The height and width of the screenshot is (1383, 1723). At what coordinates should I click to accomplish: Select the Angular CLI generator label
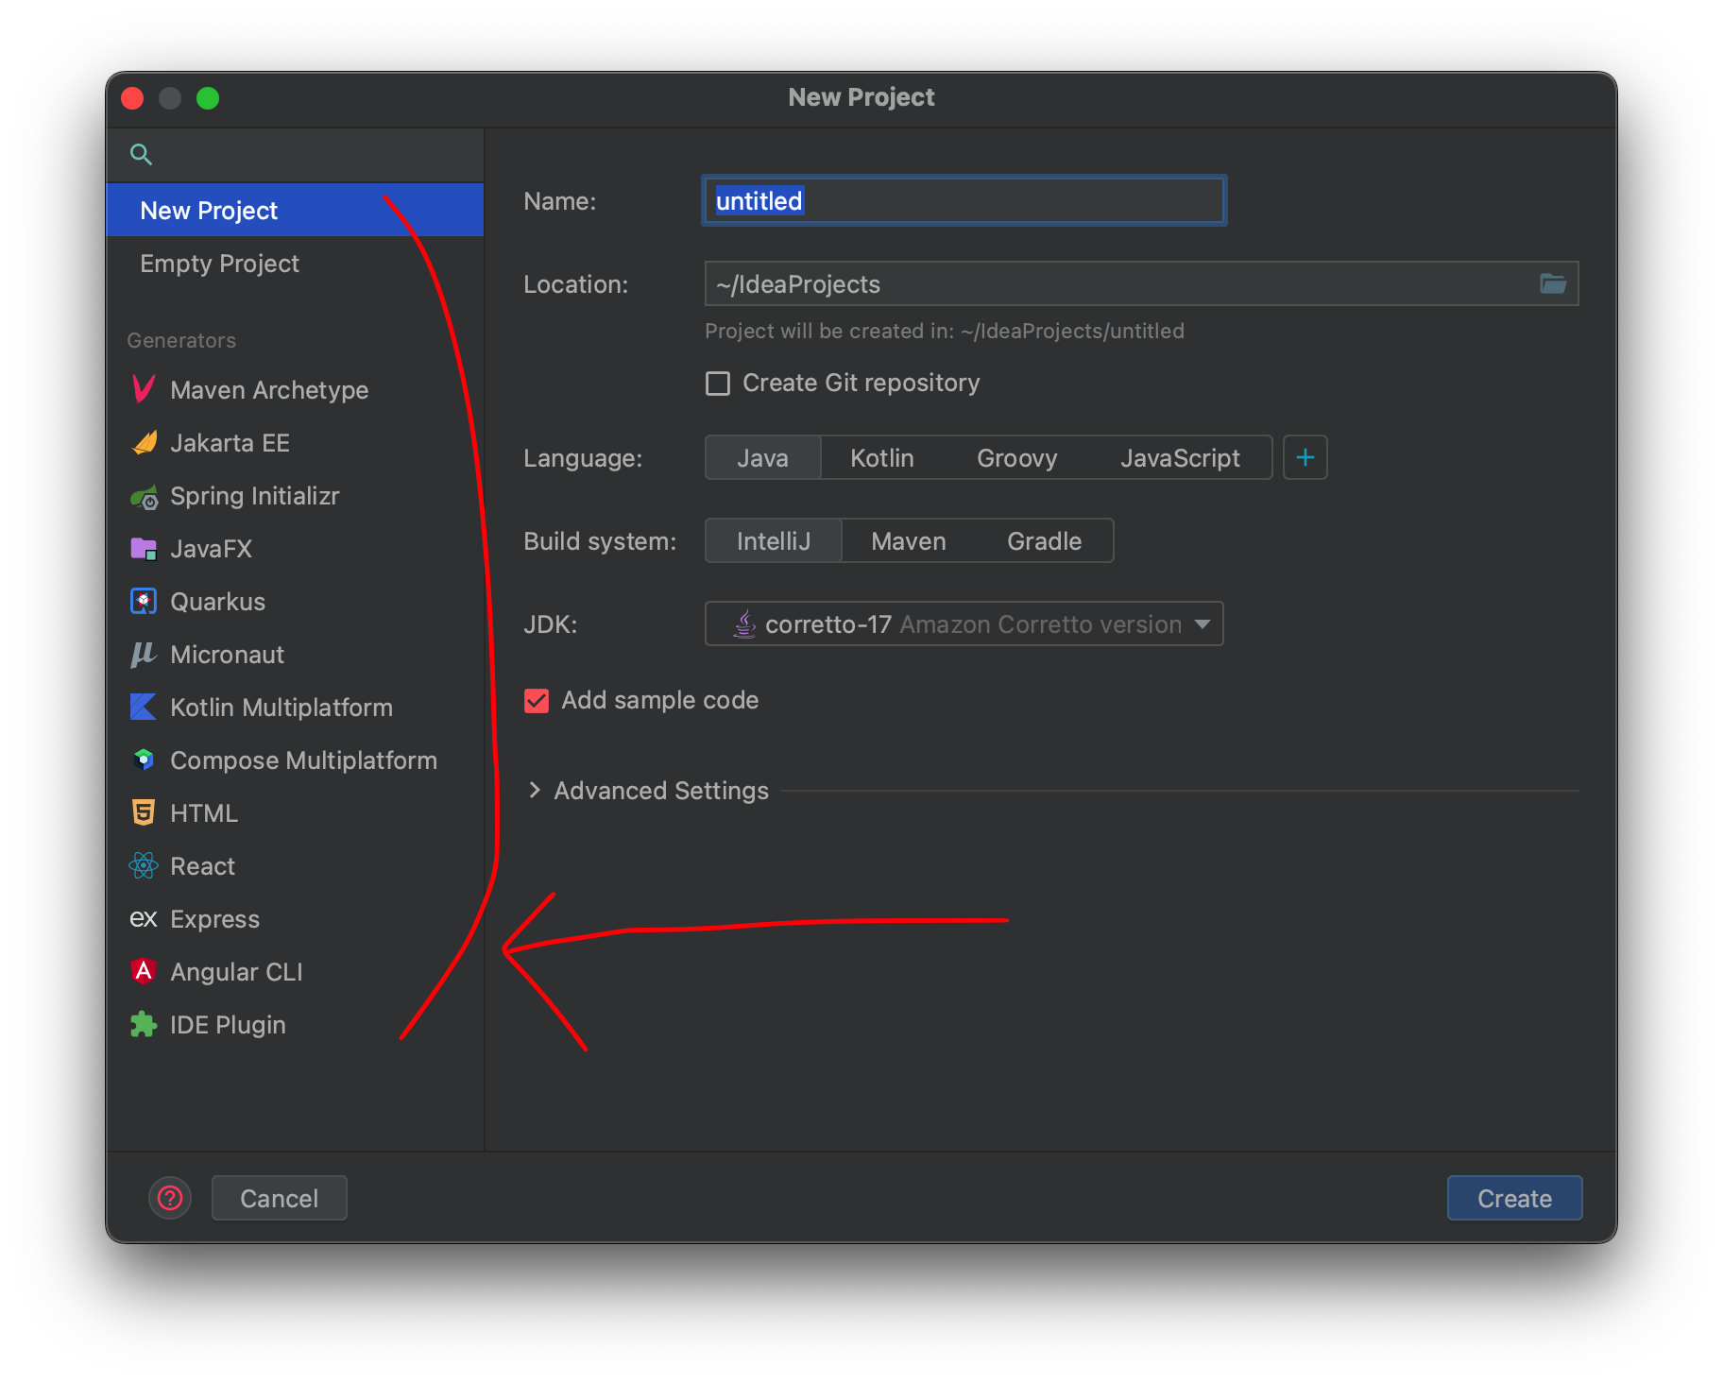pyautogui.click(x=236, y=971)
